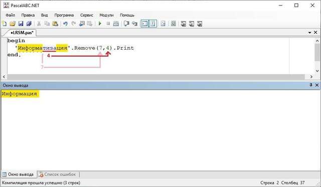321x187 pixels.
Task: Click the New file icon
Action: (x=5, y=24)
